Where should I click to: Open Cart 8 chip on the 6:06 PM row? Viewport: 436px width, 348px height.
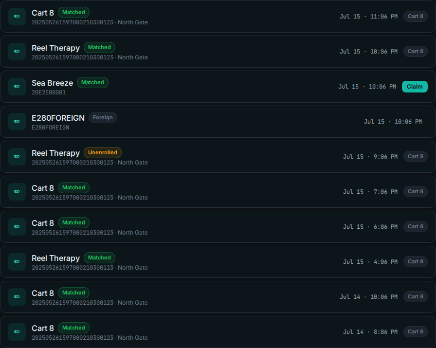416,227
